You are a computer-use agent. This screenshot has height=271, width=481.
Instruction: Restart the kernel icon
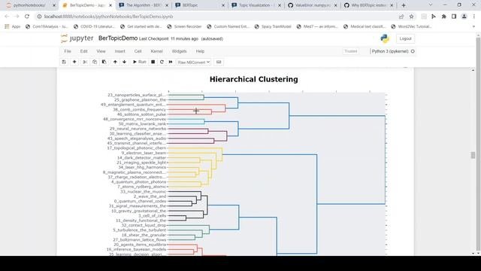[162, 62]
